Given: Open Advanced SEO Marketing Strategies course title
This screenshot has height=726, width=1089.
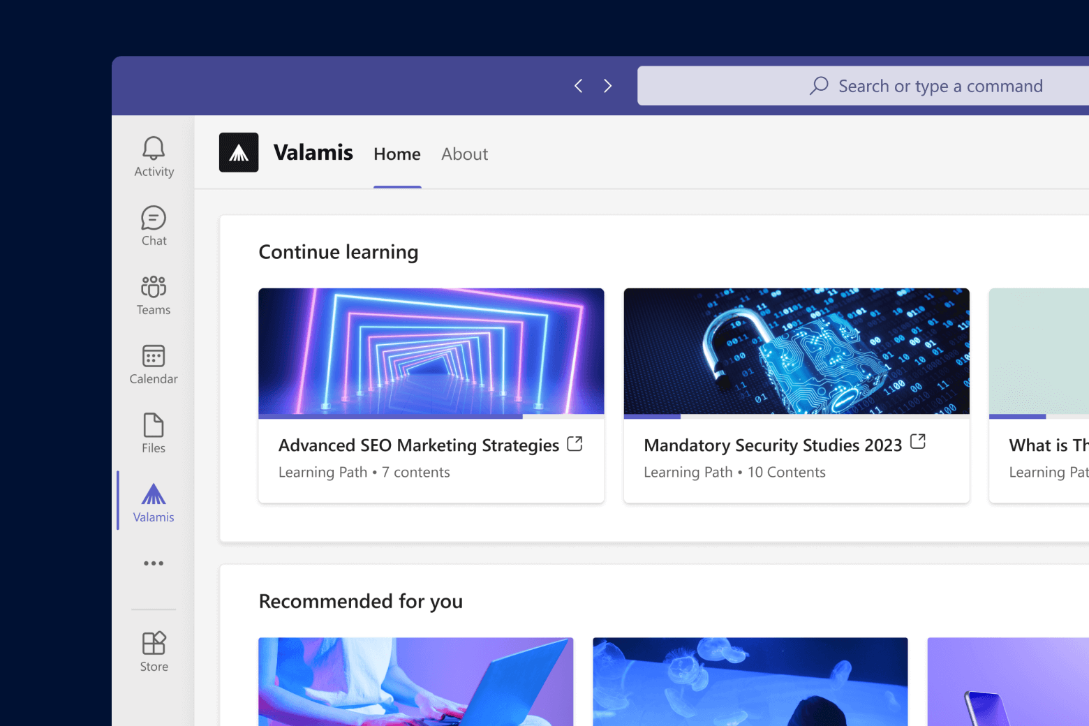Looking at the screenshot, I should point(419,445).
